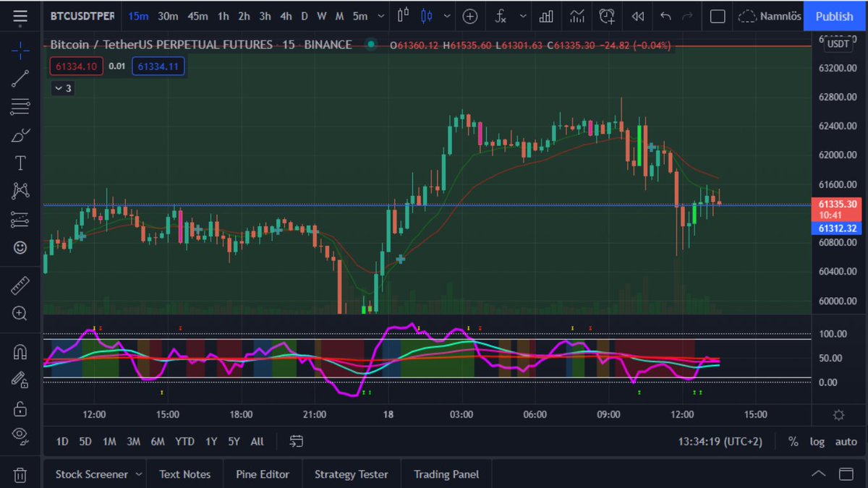868x488 pixels.
Task: Open the chart patterns tool
Action: [20, 191]
